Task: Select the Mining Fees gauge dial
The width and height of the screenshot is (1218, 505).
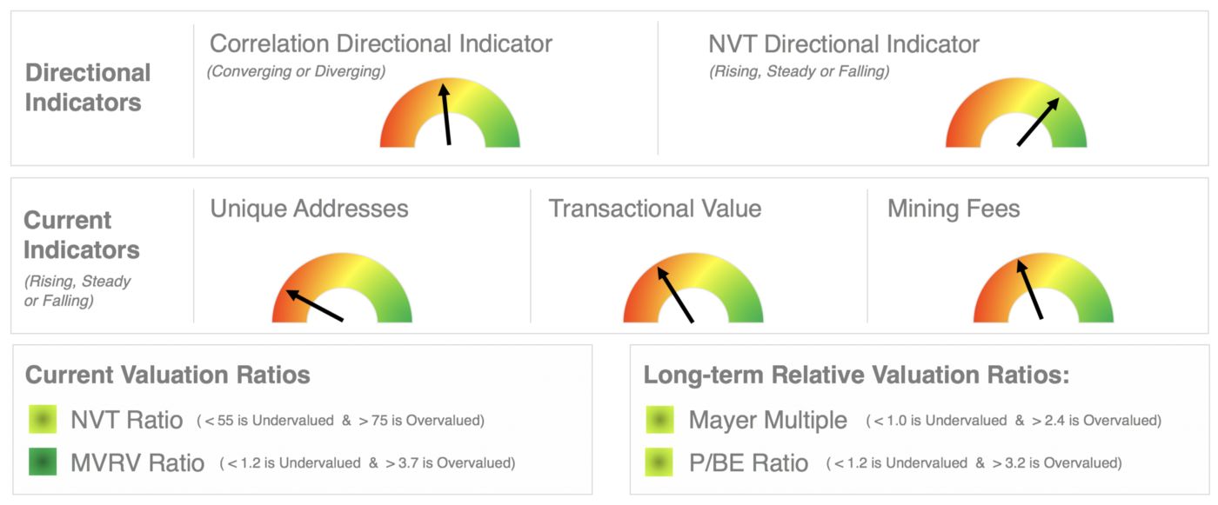Action: (x=1043, y=288)
